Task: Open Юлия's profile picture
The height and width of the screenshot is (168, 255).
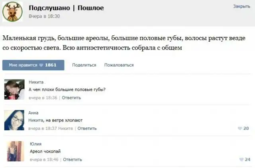Action: [15, 151]
